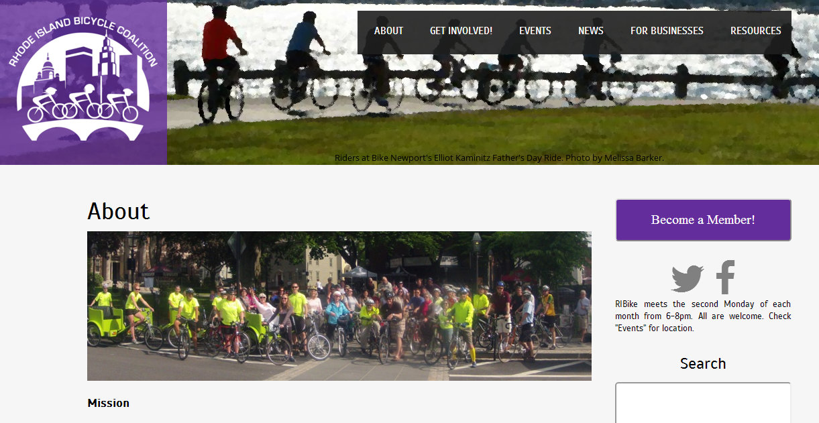Open the Facebook icon link
The image size is (819, 423).
(725, 277)
